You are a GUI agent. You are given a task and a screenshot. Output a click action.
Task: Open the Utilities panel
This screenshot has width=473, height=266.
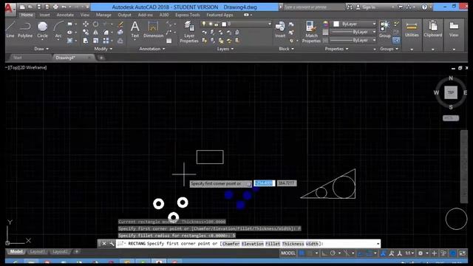pos(412,30)
